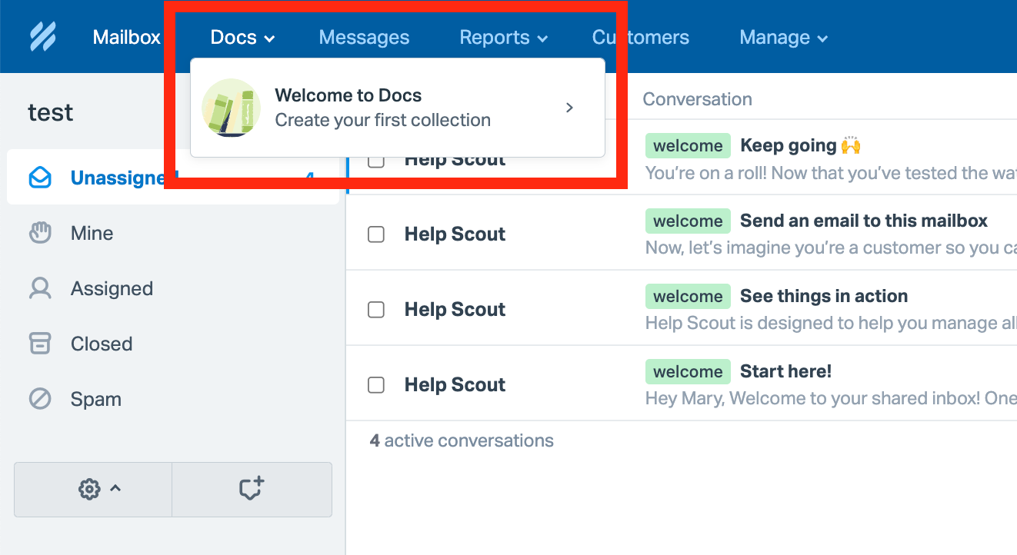Click the '4 active conversations' count text
This screenshot has height=555, width=1017.
(462, 440)
